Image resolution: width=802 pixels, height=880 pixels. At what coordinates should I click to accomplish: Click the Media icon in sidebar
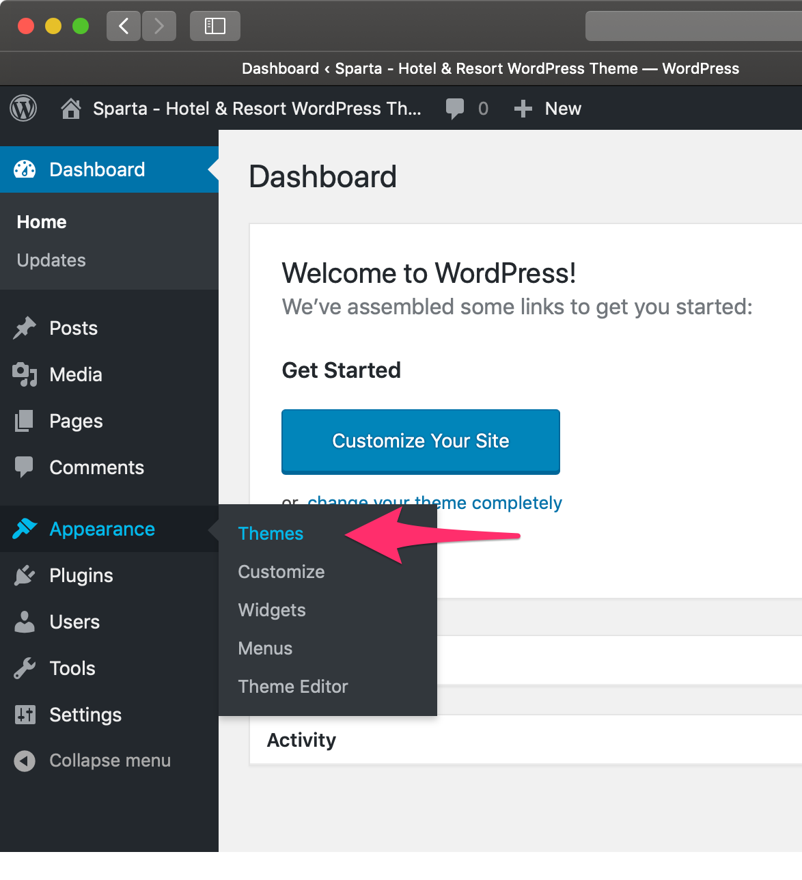point(25,374)
